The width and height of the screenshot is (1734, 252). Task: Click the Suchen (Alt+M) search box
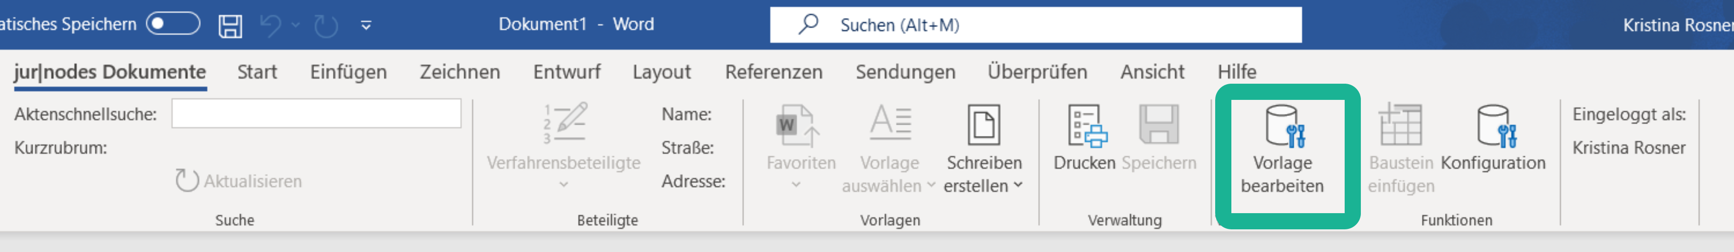(x=1035, y=25)
